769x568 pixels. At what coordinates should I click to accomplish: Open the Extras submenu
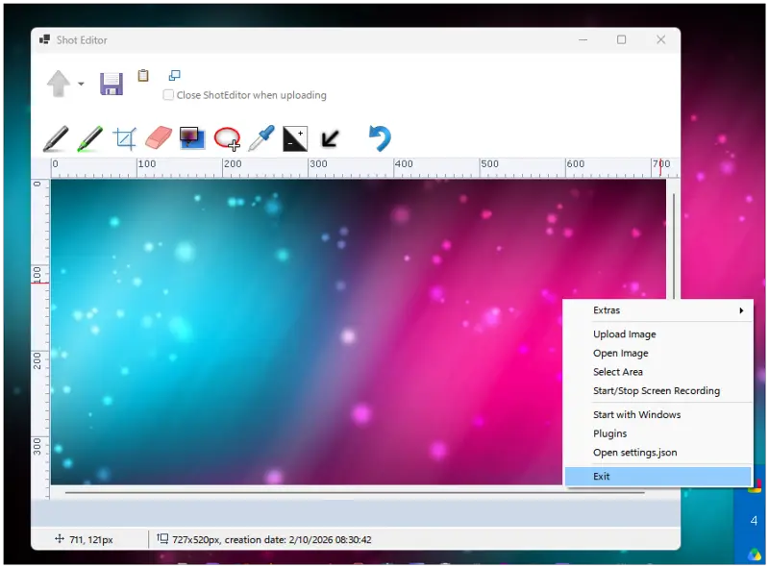657,310
